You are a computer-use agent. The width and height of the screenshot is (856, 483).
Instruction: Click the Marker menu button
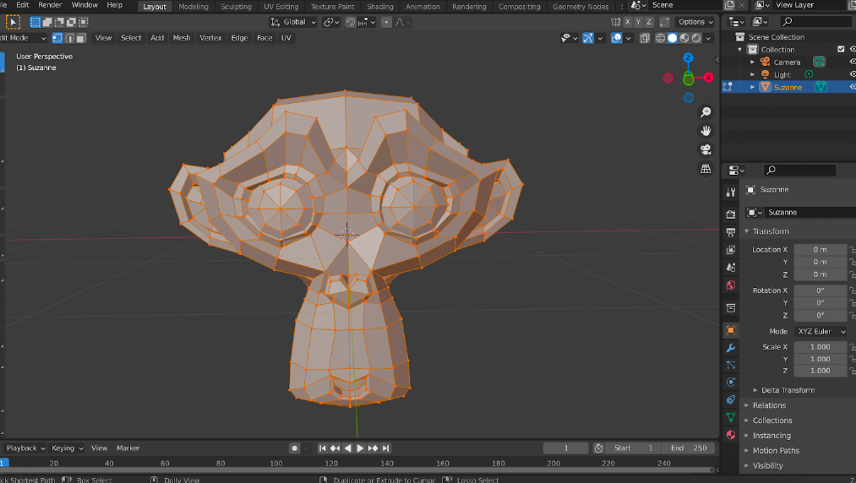(x=128, y=448)
